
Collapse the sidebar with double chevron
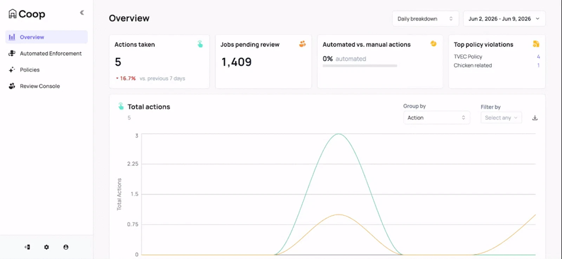(82, 13)
